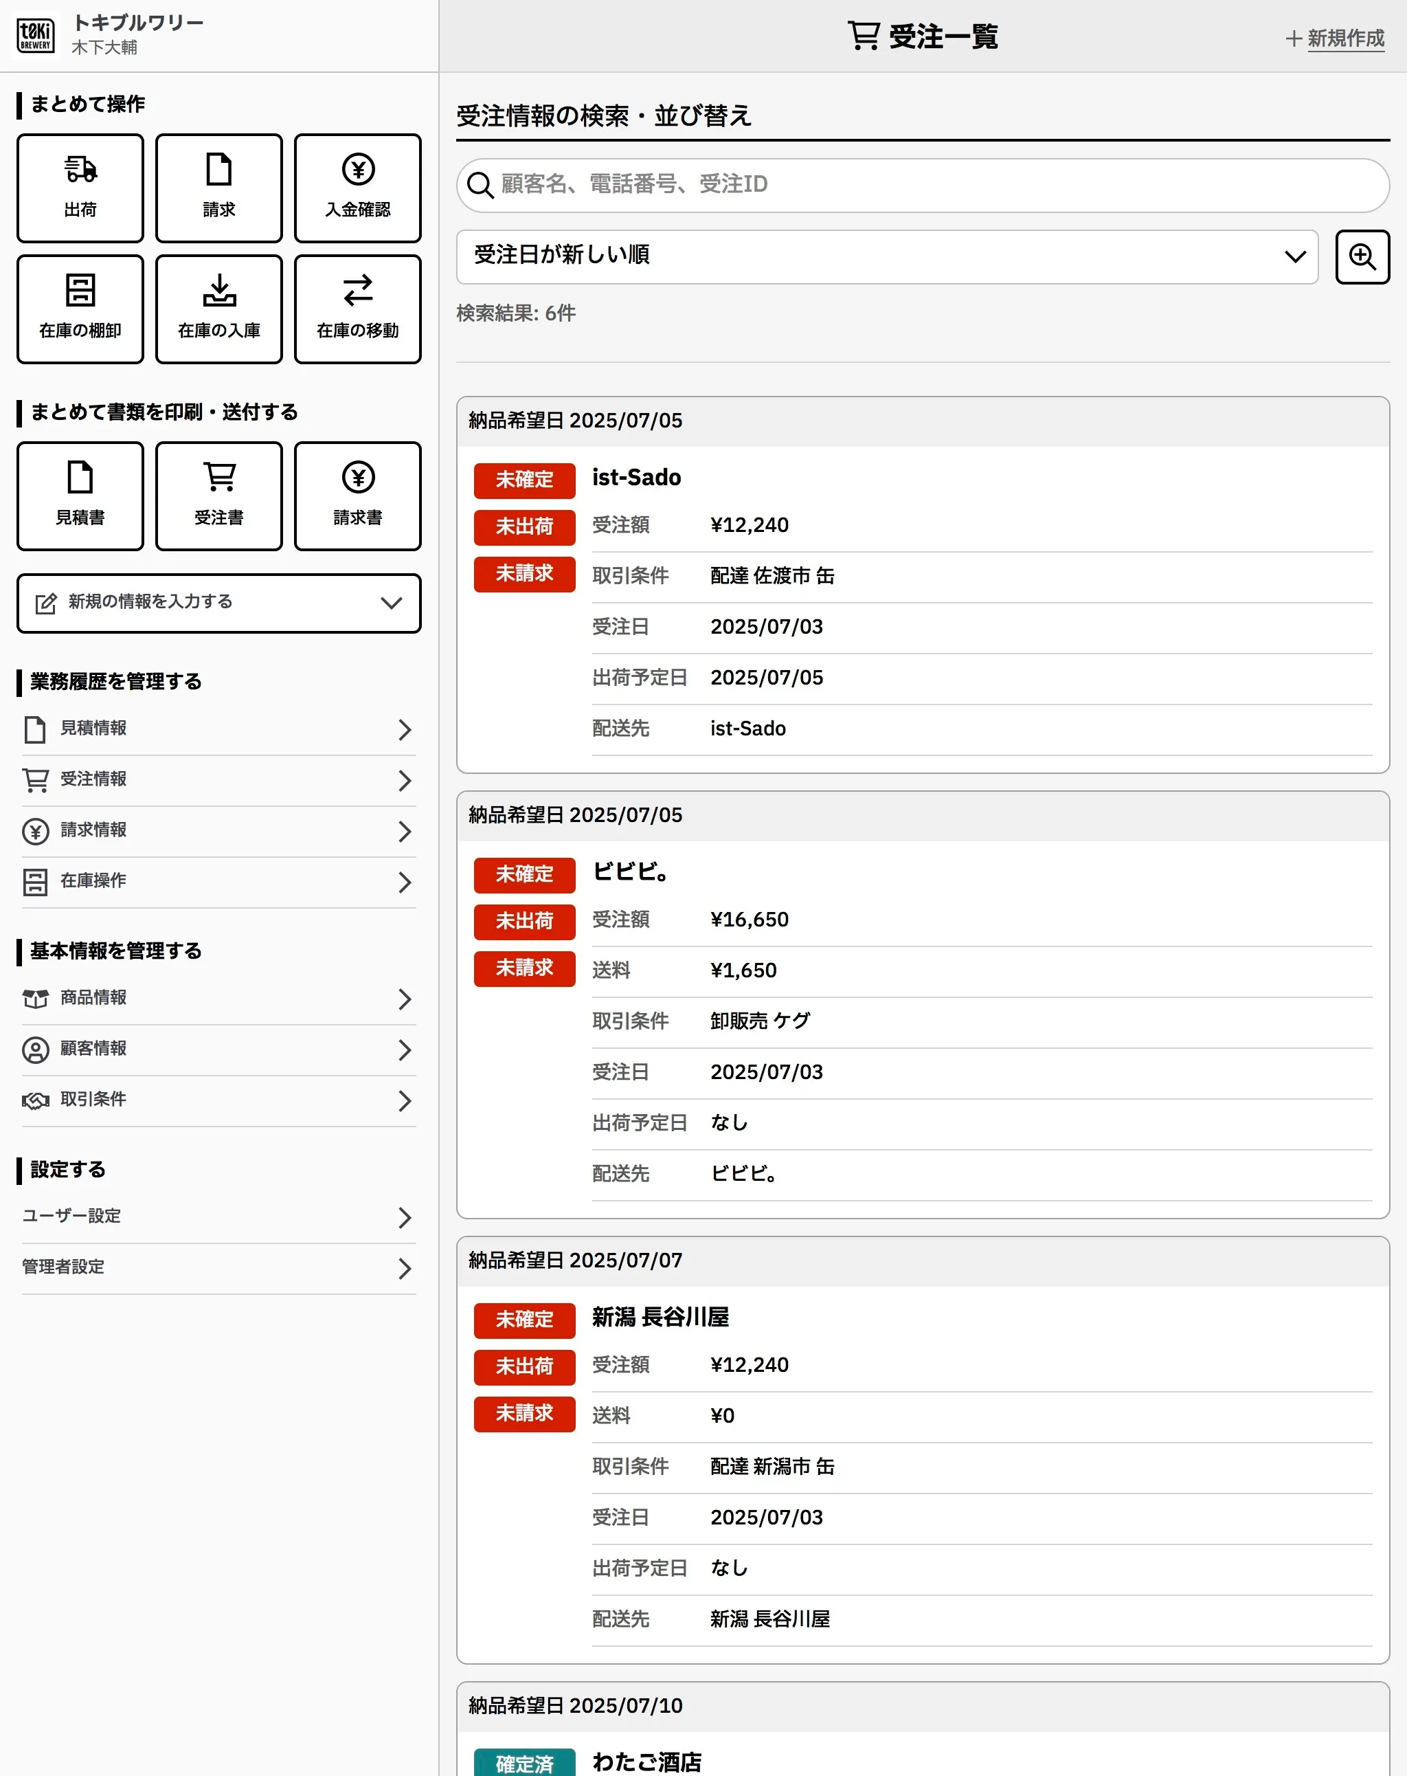The image size is (1407, 1776).
Task: Click the 入金確認 yen icon button
Action: pos(357,188)
